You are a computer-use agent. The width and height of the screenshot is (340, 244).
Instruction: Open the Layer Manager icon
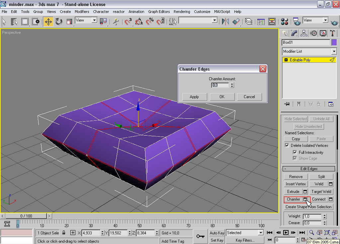(248, 22)
